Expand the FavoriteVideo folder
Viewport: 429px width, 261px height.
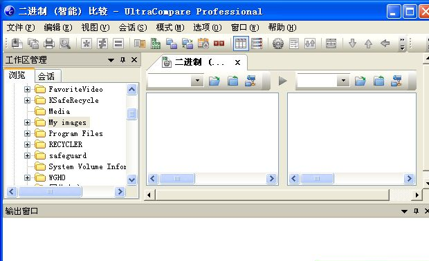coord(27,89)
